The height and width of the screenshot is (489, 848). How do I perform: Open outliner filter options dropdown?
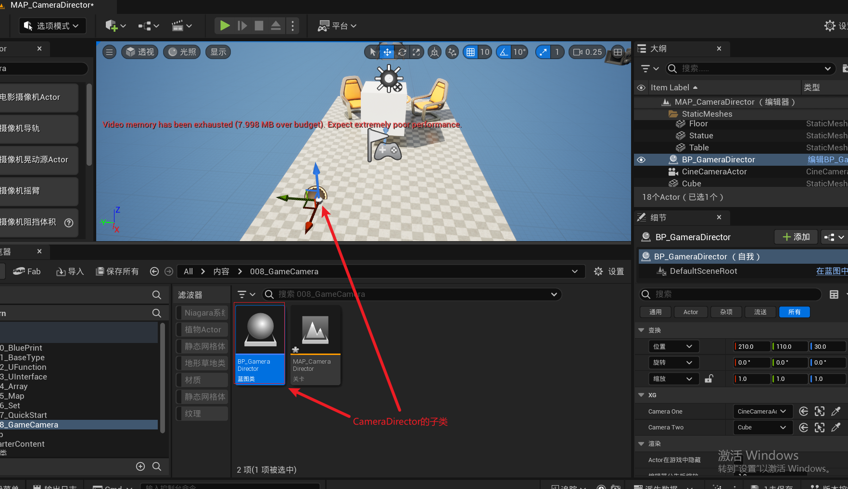(650, 69)
